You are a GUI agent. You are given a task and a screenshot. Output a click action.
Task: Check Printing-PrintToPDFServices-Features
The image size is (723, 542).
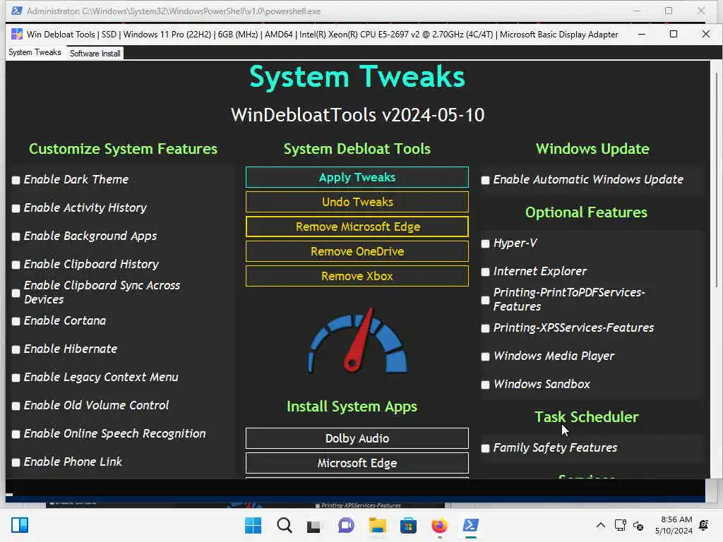(x=485, y=300)
